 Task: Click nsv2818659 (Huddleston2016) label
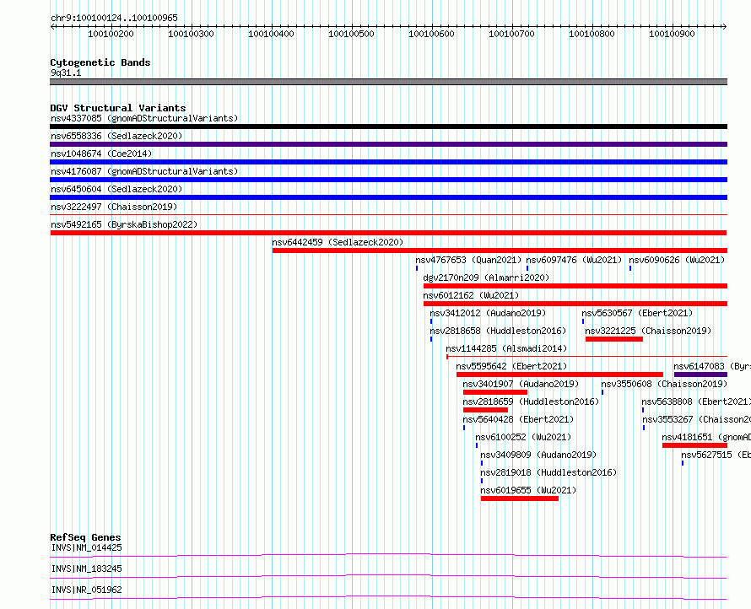click(531, 402)
